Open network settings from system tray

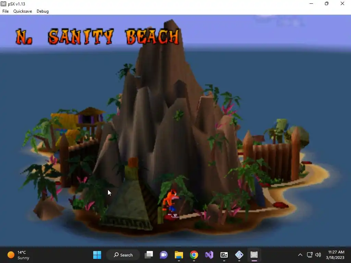point(310,255)
